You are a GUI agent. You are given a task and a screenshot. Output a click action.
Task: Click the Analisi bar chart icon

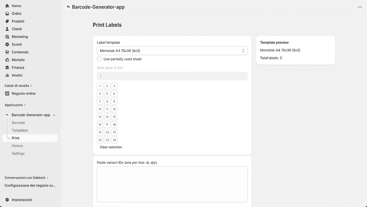[7, 76]
